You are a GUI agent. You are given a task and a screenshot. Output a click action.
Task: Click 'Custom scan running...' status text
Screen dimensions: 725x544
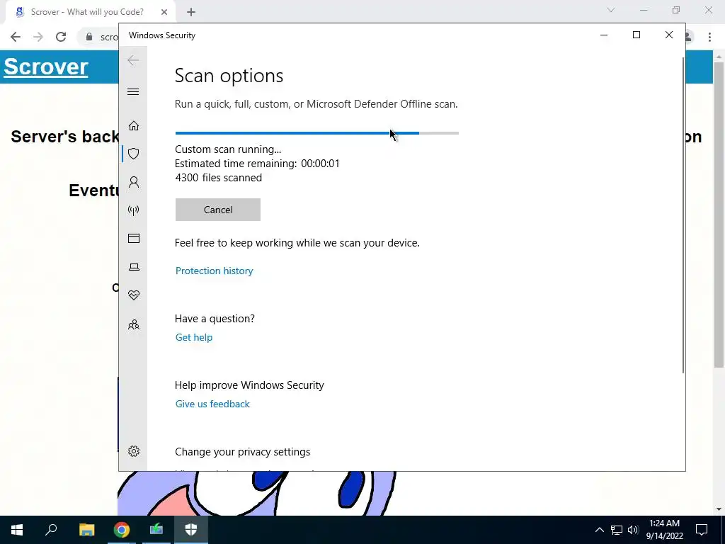click(228, 149)
